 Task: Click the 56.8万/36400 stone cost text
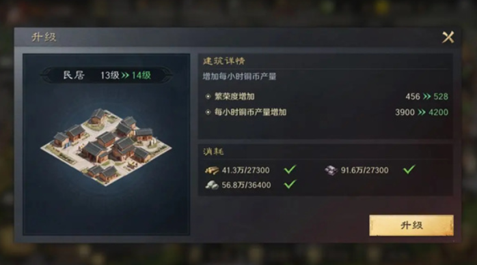(x=246, y=185)
